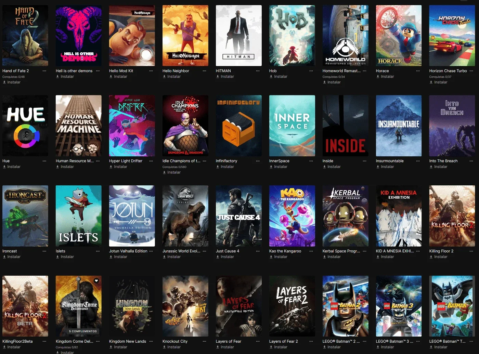Open the more options menu for Islets
The height and width of the screenshot is (354, 479).
[x=98, y=251]
